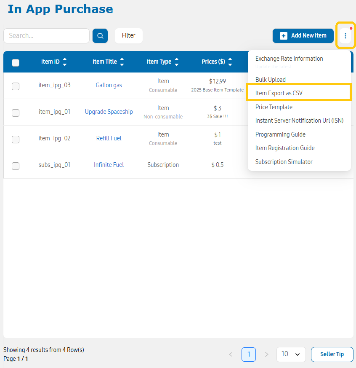The height and width of the screenshot is (368, 356).
Task: Go to previous page arrow
Action: point(231,355)
